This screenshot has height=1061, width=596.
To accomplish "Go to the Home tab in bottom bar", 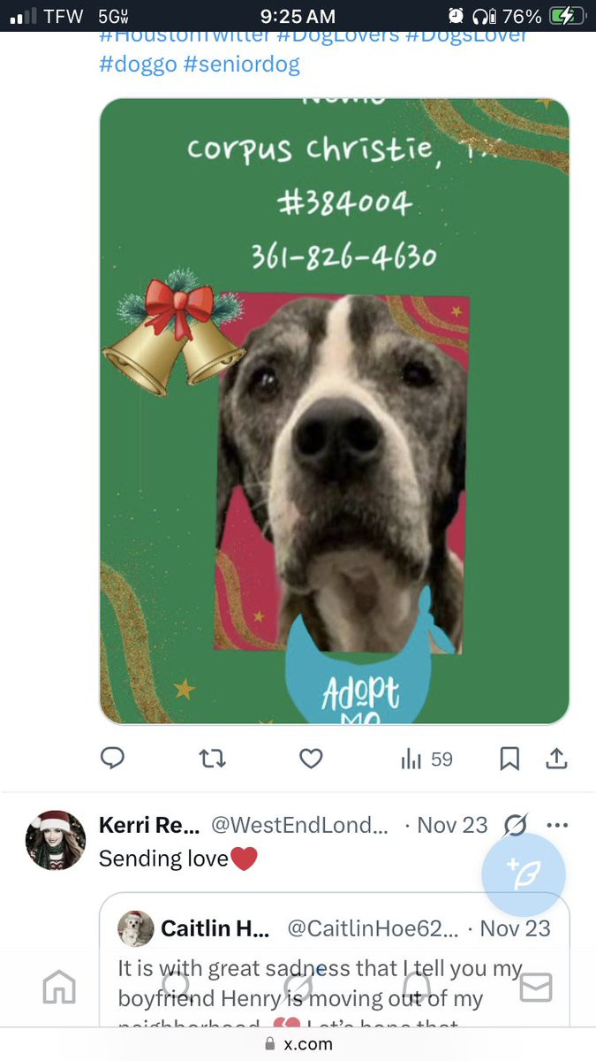I will (x=59, y=986).
